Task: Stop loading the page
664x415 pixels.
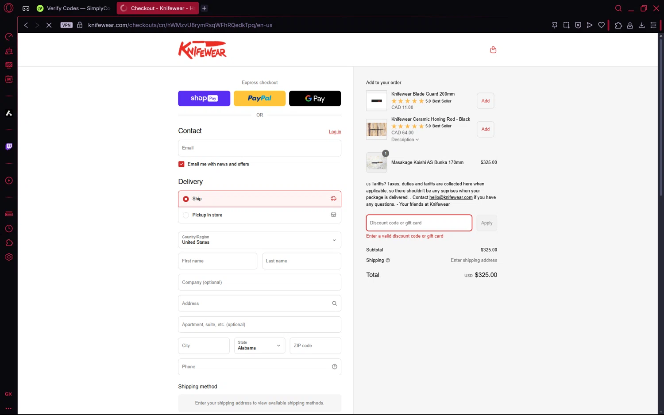Action: coord(49,25)
